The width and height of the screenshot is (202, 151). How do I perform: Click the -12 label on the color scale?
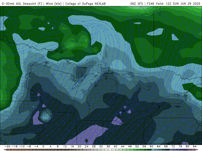(22, 146)
